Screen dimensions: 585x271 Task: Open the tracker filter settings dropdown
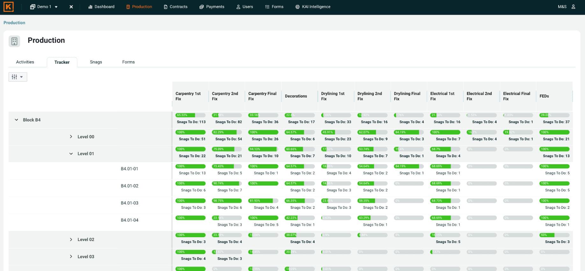point(18,77)
